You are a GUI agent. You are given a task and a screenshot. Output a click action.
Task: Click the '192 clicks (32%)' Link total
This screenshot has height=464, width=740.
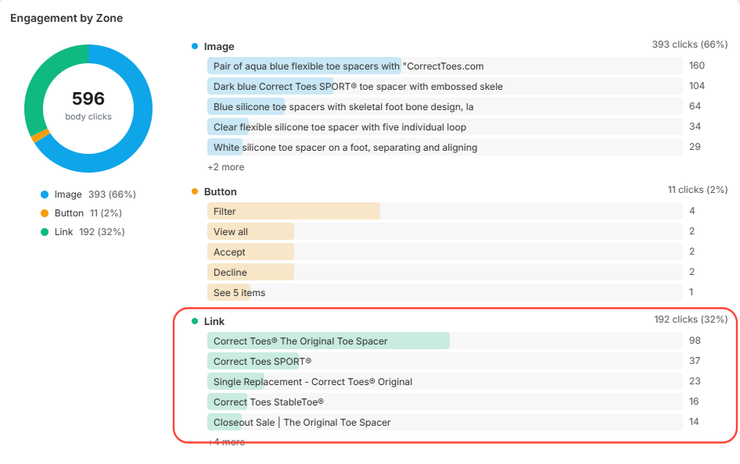coord(691,319)
